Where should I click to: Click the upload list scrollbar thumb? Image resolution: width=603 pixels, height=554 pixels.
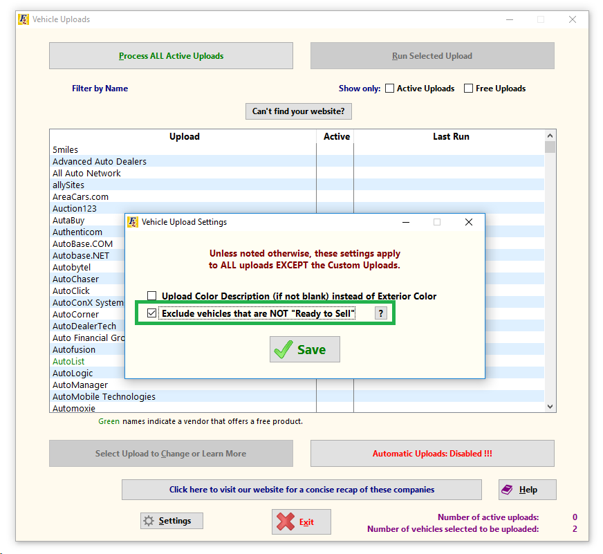[550, 147]
